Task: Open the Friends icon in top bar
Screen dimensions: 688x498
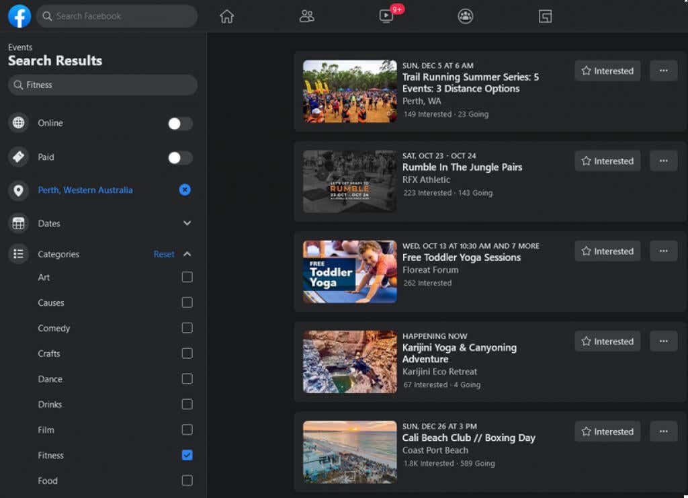Action: 306,16
